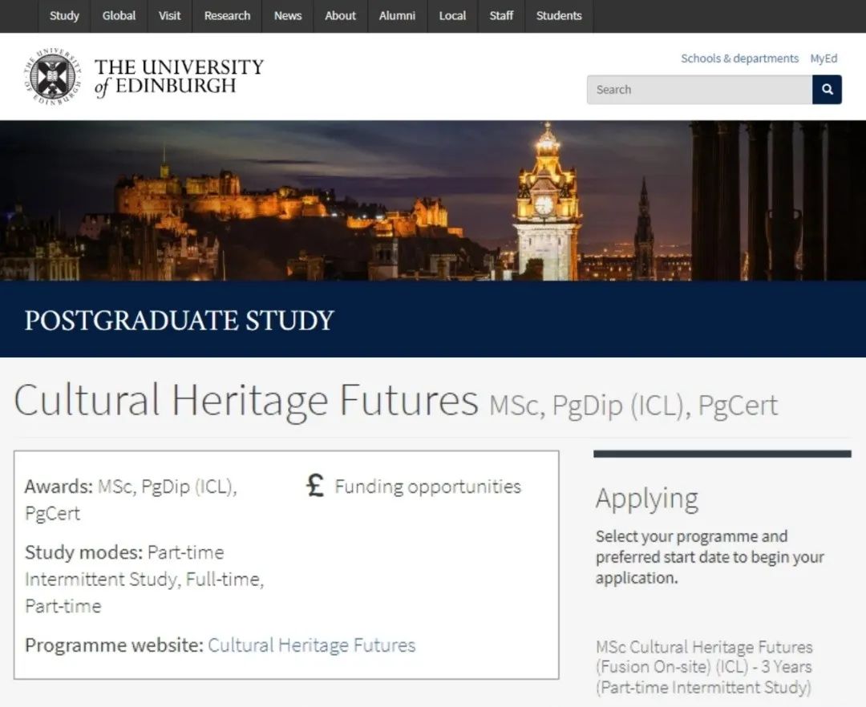Open the Local navigation item
Image resolution: width=866 pixels, height=707 pixels.
click(452, 16)
